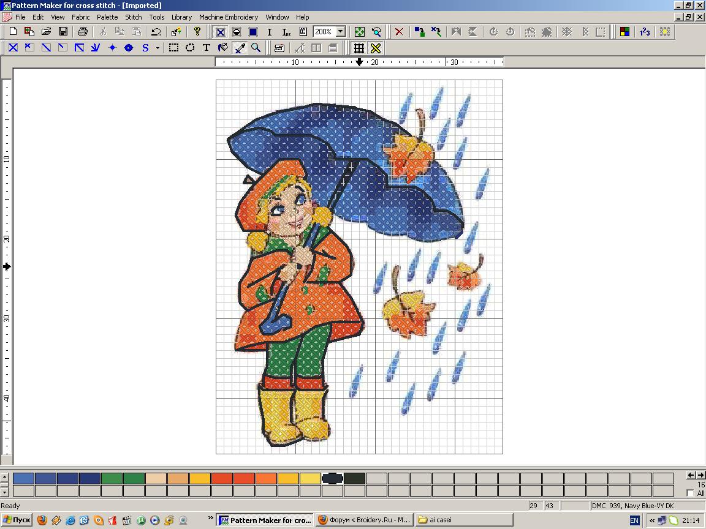Click the 123 stitch count icon
Screen dimensions: 706x529
[x=645, y=31]
